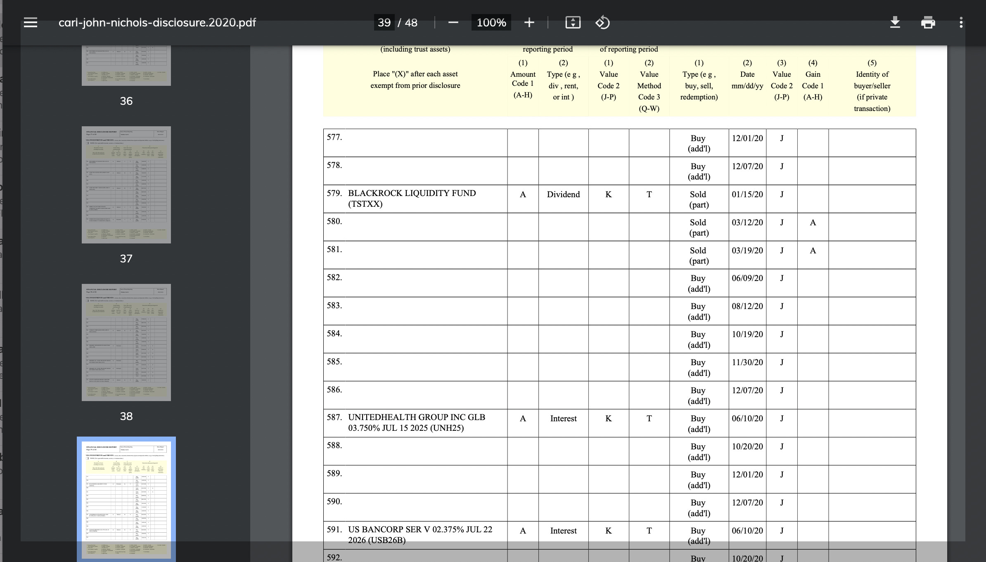Click Interest in row 587
986x562 pixels.
click(563, 418)
